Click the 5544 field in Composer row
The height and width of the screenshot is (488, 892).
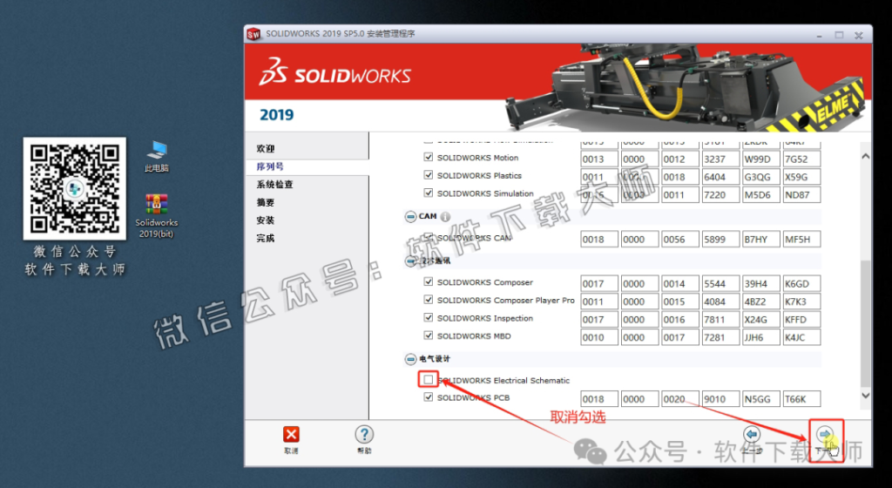pyautogui.click(x=720, y=283)
